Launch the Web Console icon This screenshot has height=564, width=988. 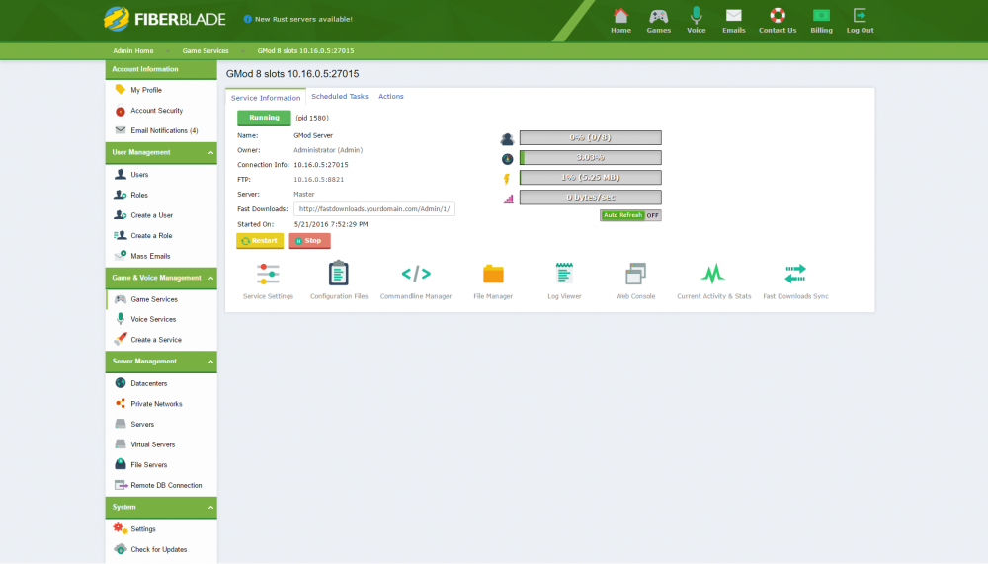635,274
